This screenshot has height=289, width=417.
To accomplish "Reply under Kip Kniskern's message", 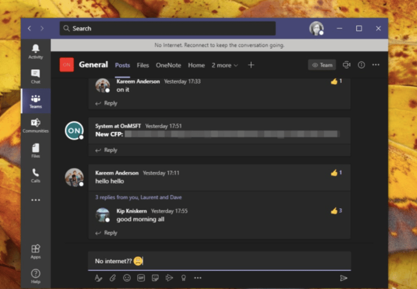I will (107, 233).
